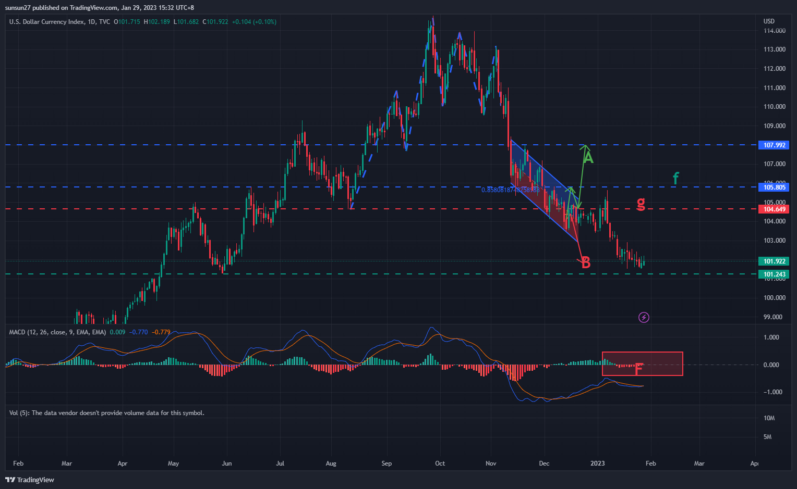Click the +0.104 (+0.10%) change value

click(x=254, y=22)
